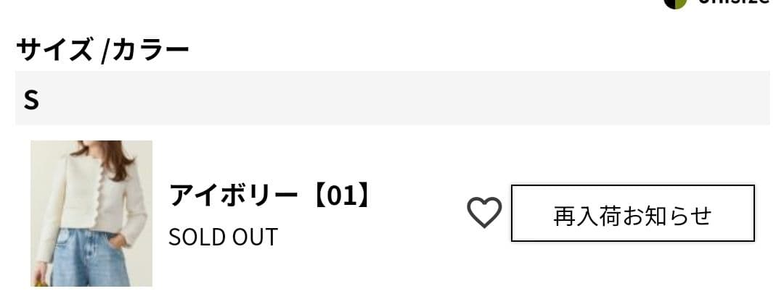Click the SOLD OUT status text
The image size is (784, 299).
(x=223, y=237)
